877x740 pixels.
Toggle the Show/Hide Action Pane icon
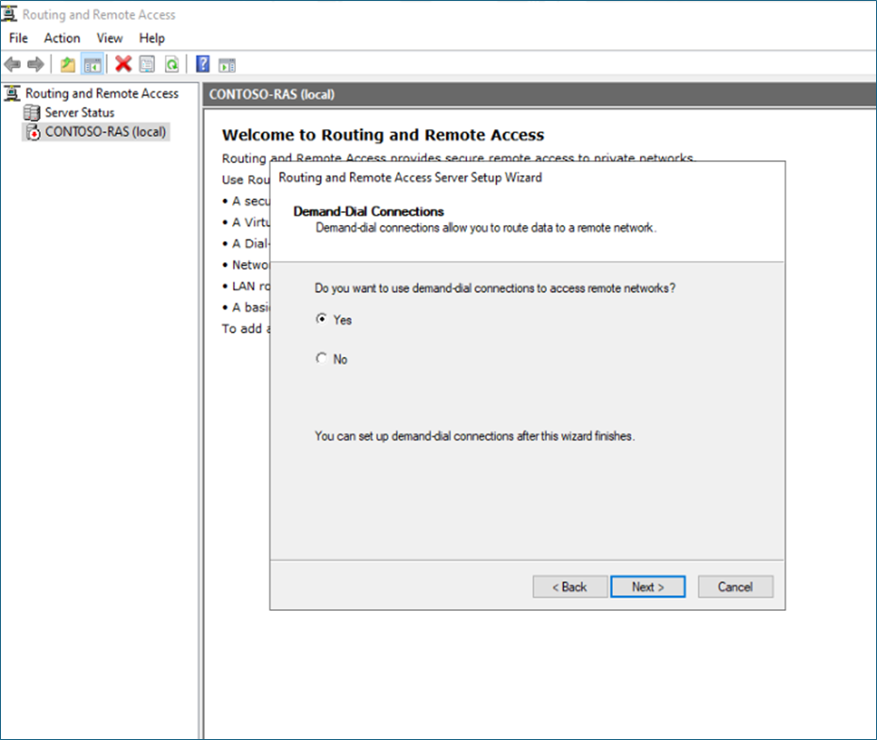tap(226, 64)
